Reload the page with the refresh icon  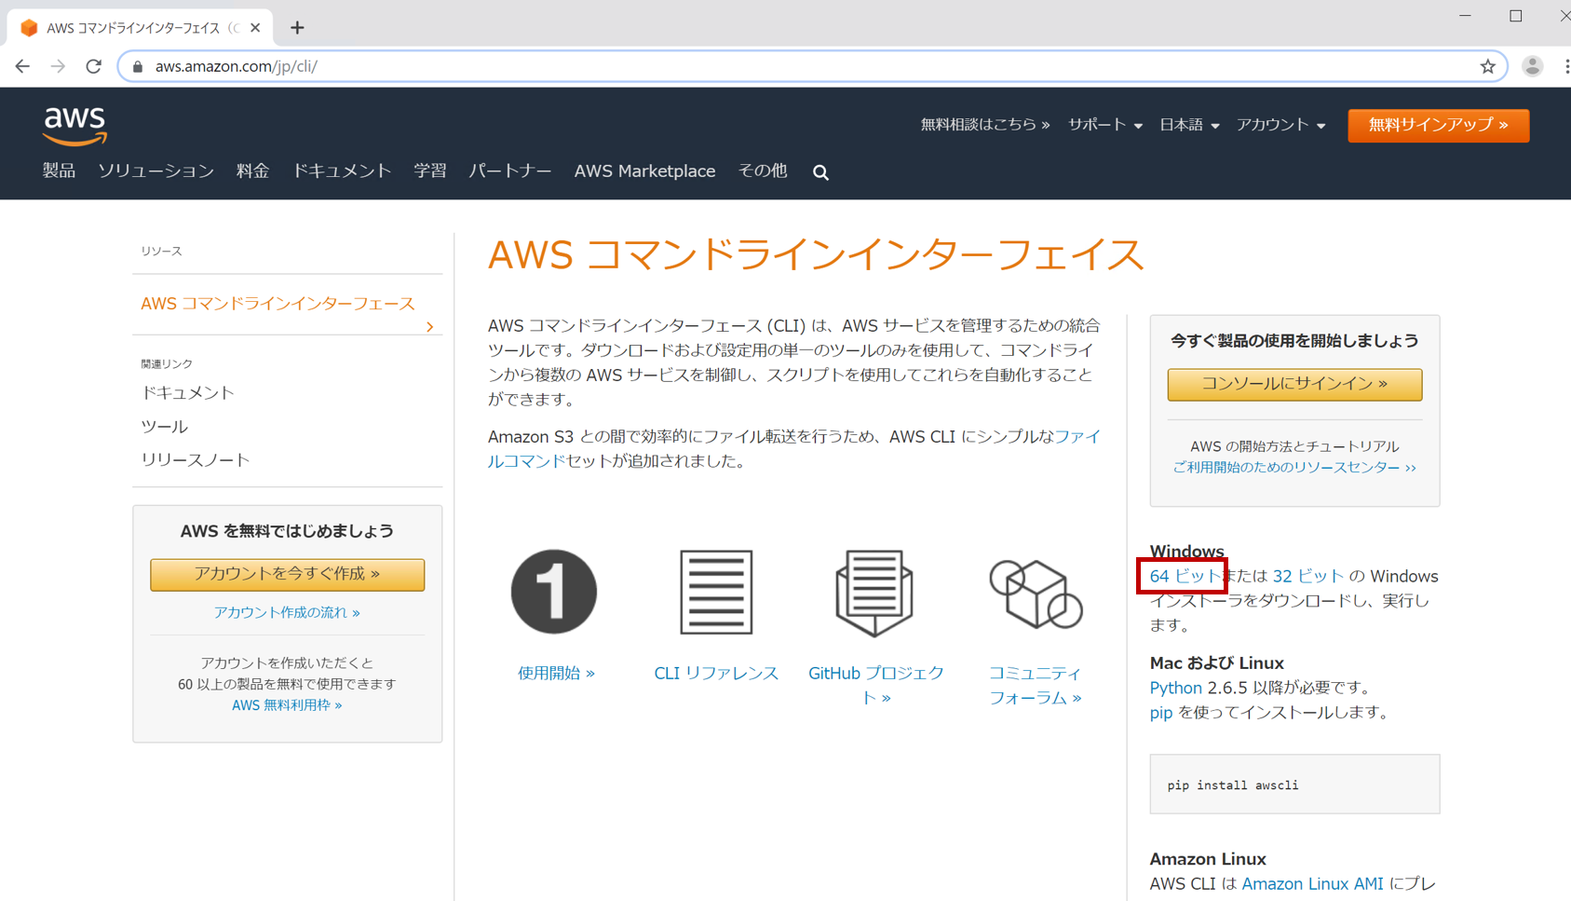pos(93,66)
